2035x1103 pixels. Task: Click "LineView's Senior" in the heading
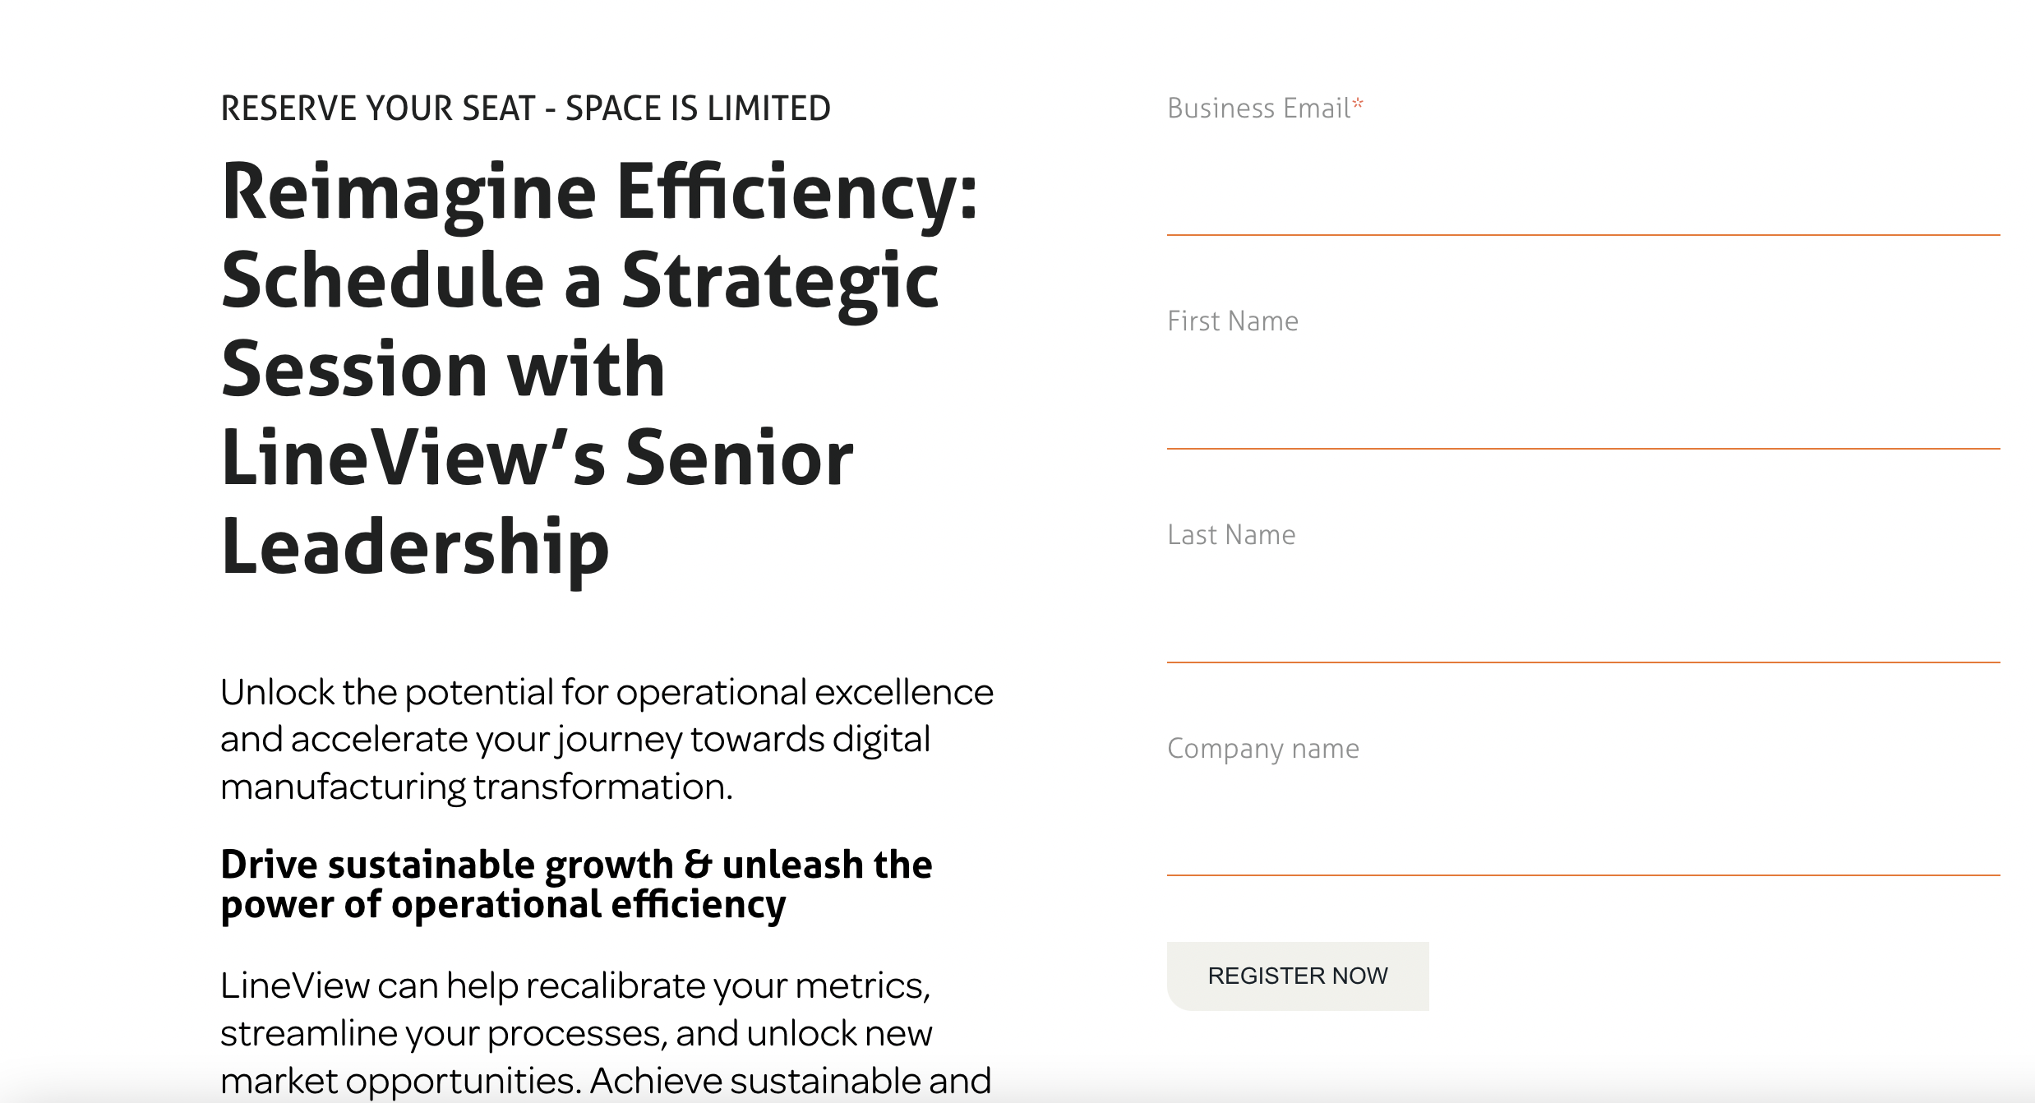click(x=537, y=459)
